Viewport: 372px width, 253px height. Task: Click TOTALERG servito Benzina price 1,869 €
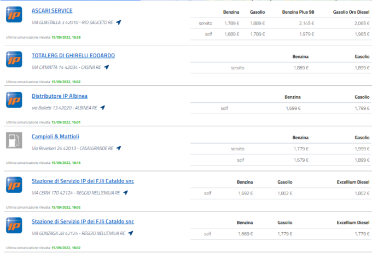(301, 68)
